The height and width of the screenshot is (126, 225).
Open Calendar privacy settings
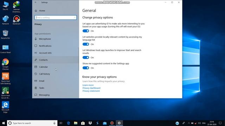pyautogui.click(x=56, y=67)
